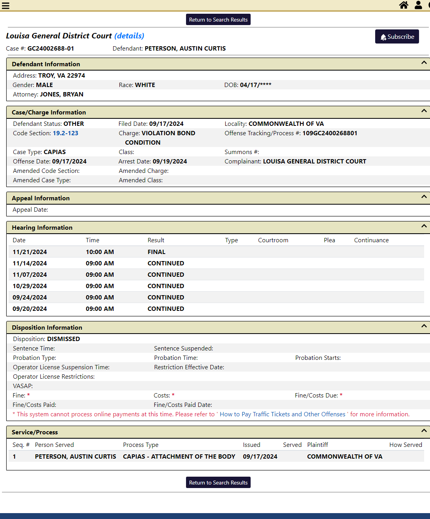430x519 pixels.
Task: Select hearing date 09/24/2024
Action: tap(30, 298)
